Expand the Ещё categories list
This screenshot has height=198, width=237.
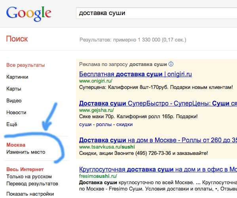click(12, 124)
